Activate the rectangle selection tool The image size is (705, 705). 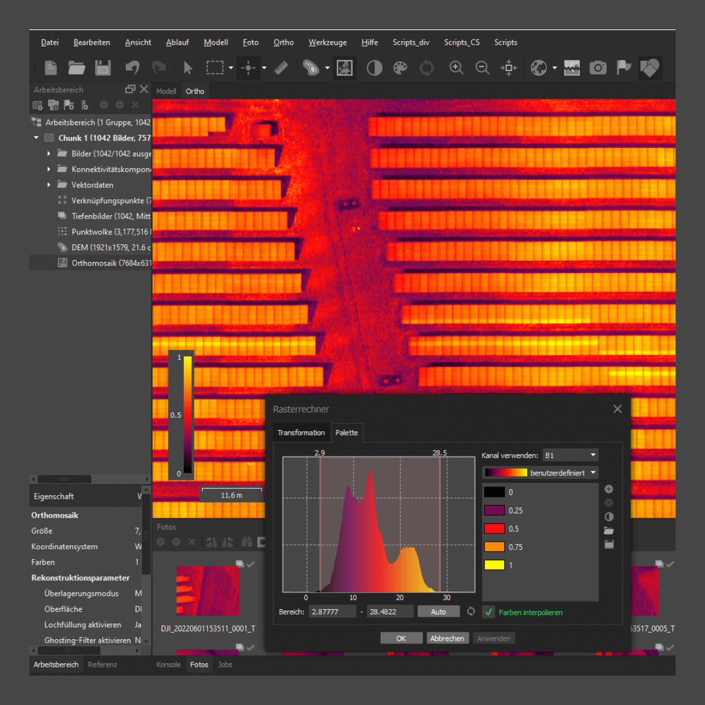[215, 68]
